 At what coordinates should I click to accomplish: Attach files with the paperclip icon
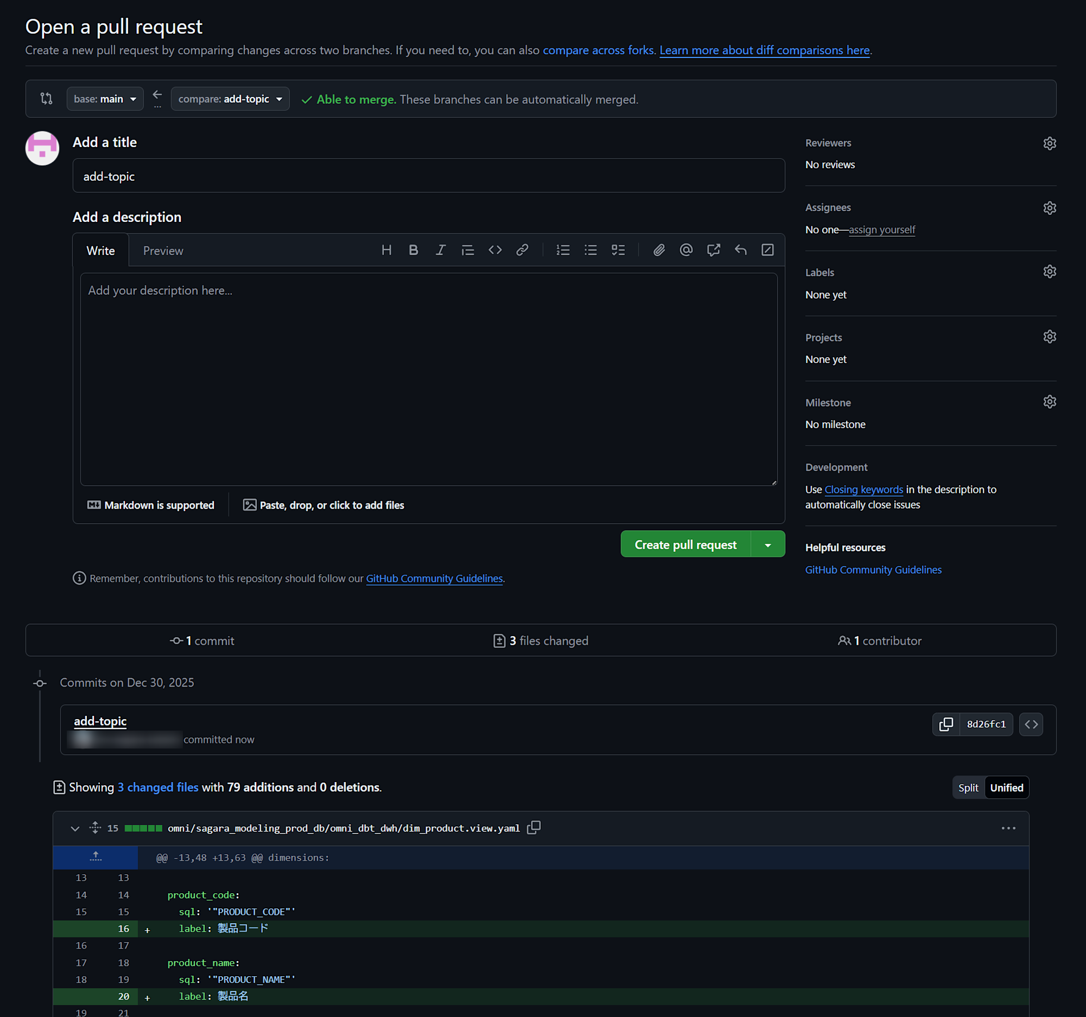click(659, 250)
